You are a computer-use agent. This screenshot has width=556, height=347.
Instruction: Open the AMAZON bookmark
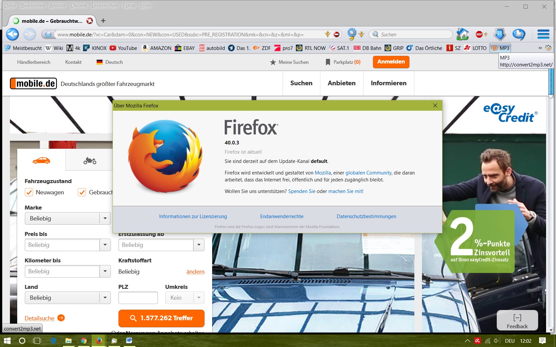[x=157, y=48]
